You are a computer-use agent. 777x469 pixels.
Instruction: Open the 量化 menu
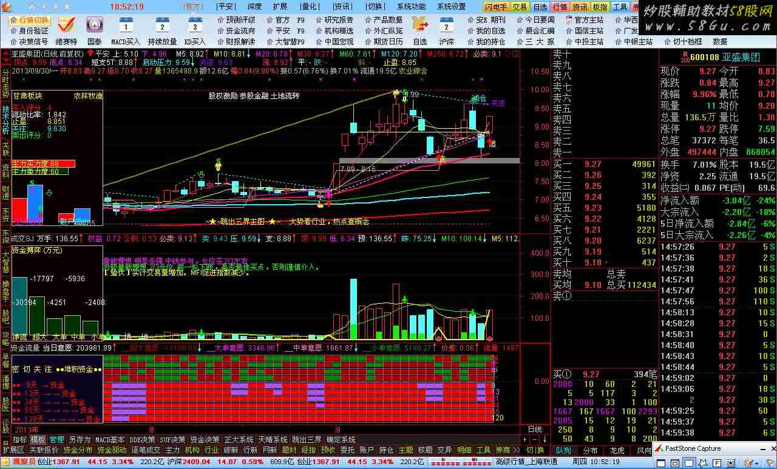point(309,7)
